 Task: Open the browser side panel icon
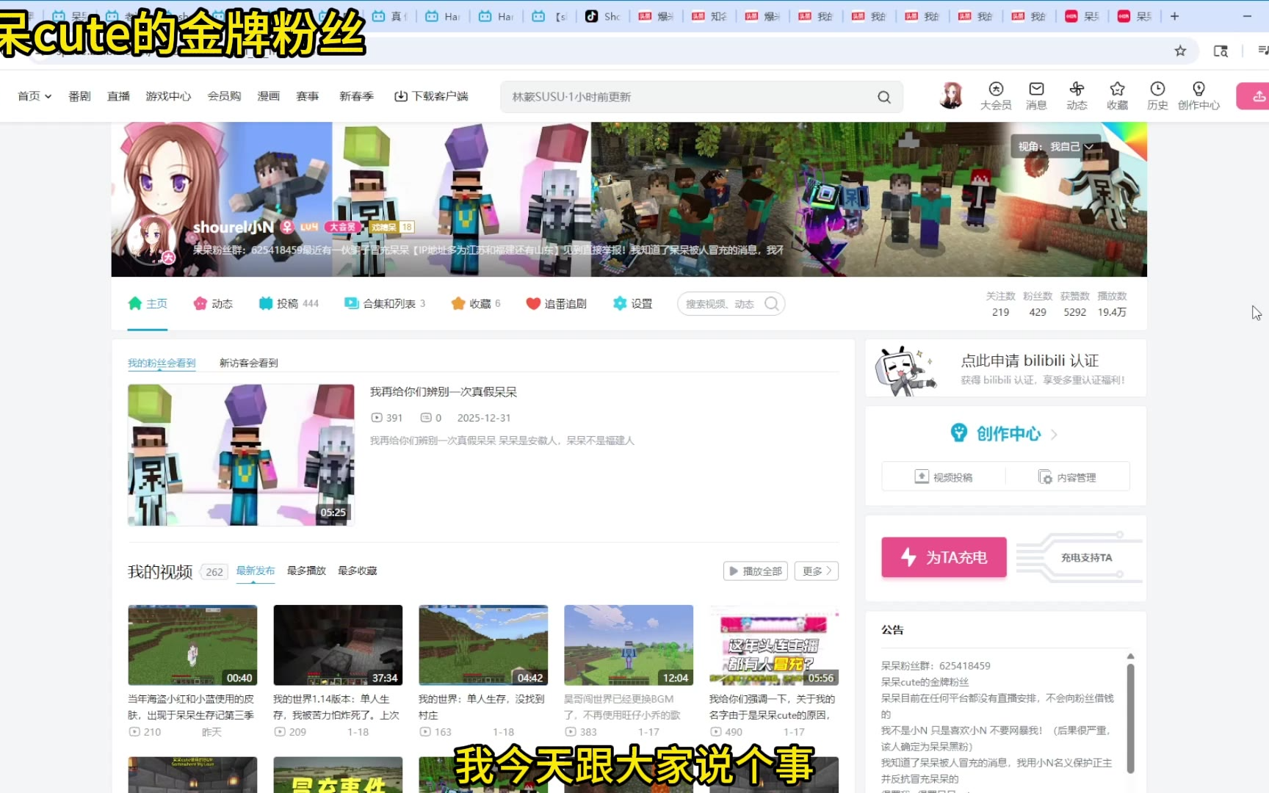[1221, 51]
